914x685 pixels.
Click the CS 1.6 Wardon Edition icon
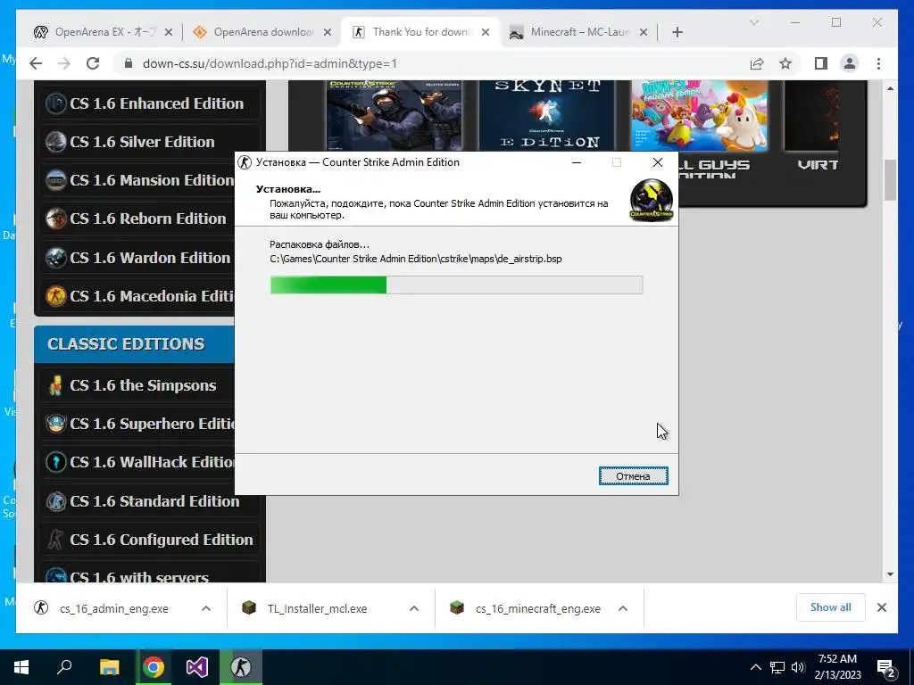56,258
